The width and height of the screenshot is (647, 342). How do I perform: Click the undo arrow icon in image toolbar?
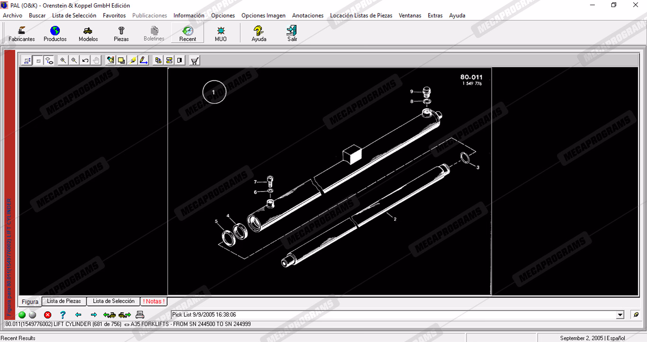(85, 61)
